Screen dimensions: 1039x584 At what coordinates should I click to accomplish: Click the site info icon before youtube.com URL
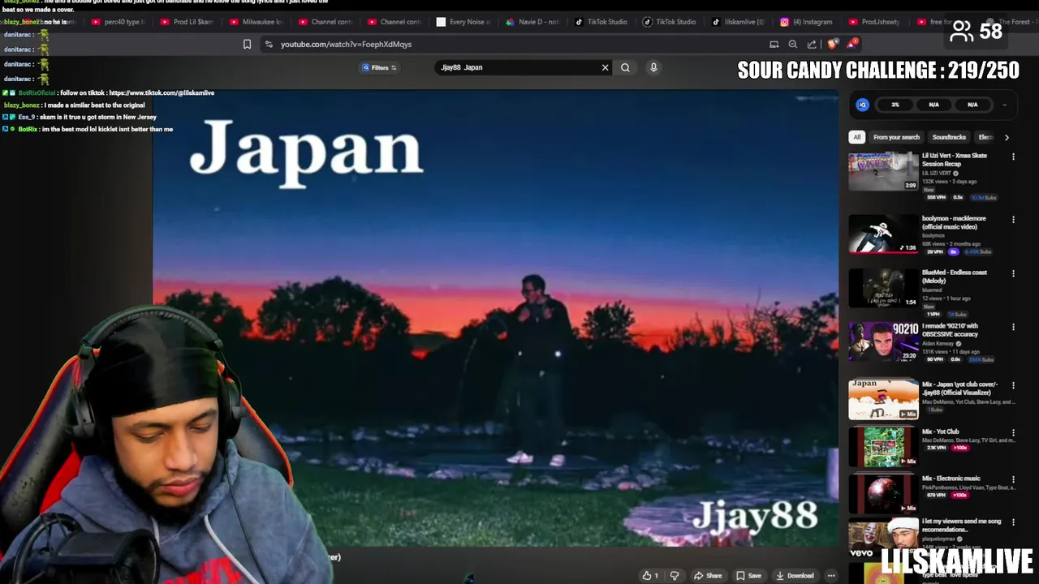269,44
